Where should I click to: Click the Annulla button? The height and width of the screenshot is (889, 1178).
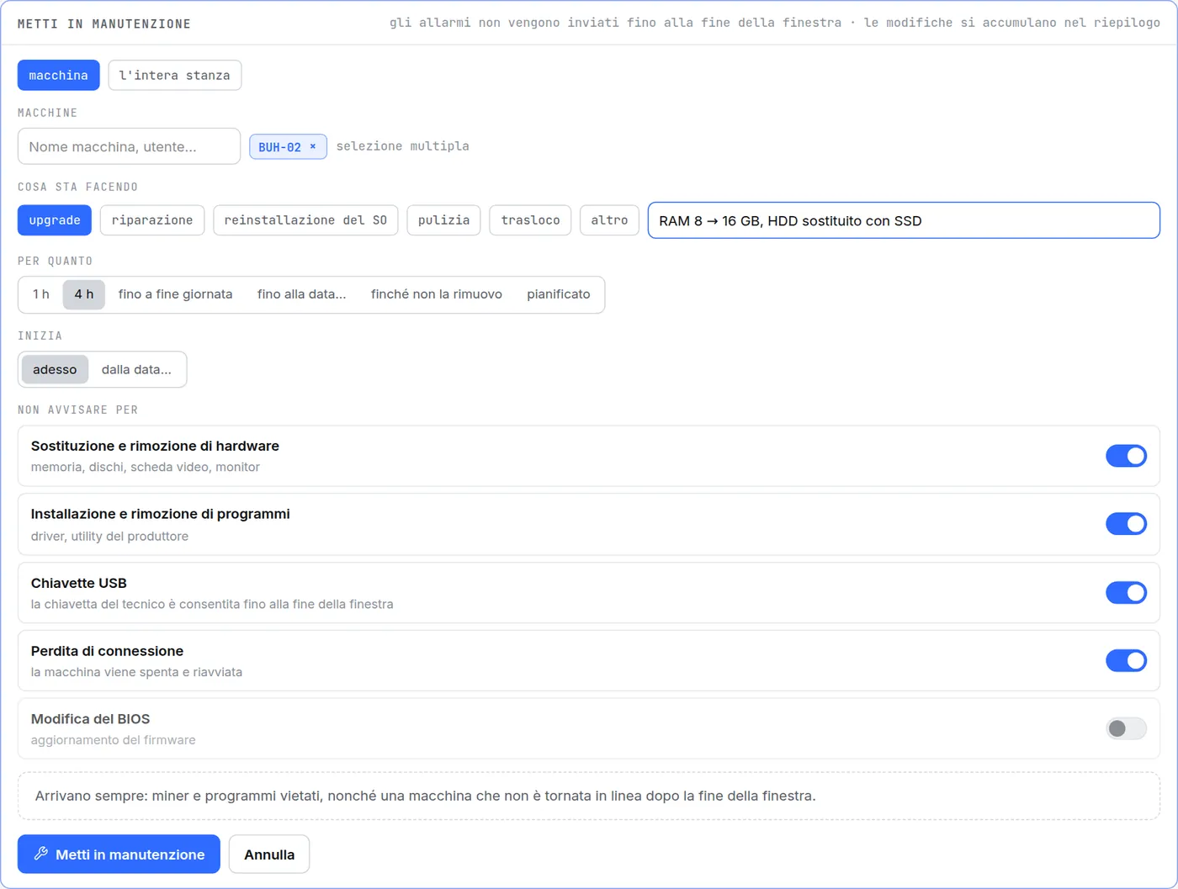(269, 854)
